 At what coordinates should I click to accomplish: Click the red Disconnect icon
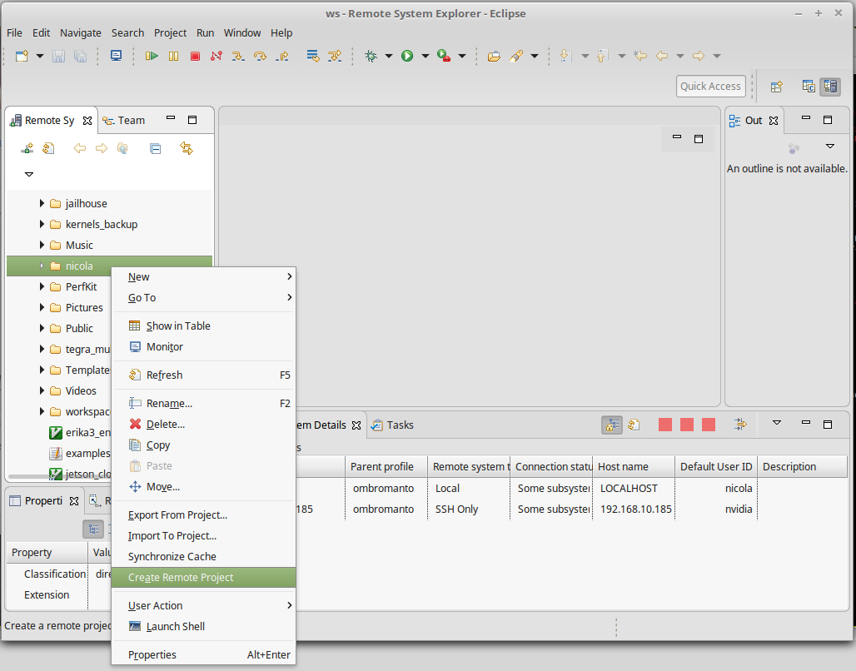pos(216,56)
